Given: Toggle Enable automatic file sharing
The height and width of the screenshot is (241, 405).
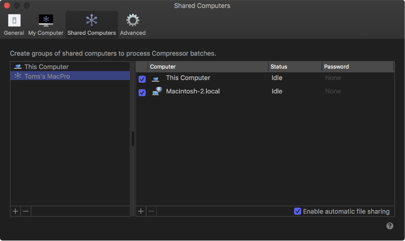Looking at the screenshot, I should tap(297, 211).
